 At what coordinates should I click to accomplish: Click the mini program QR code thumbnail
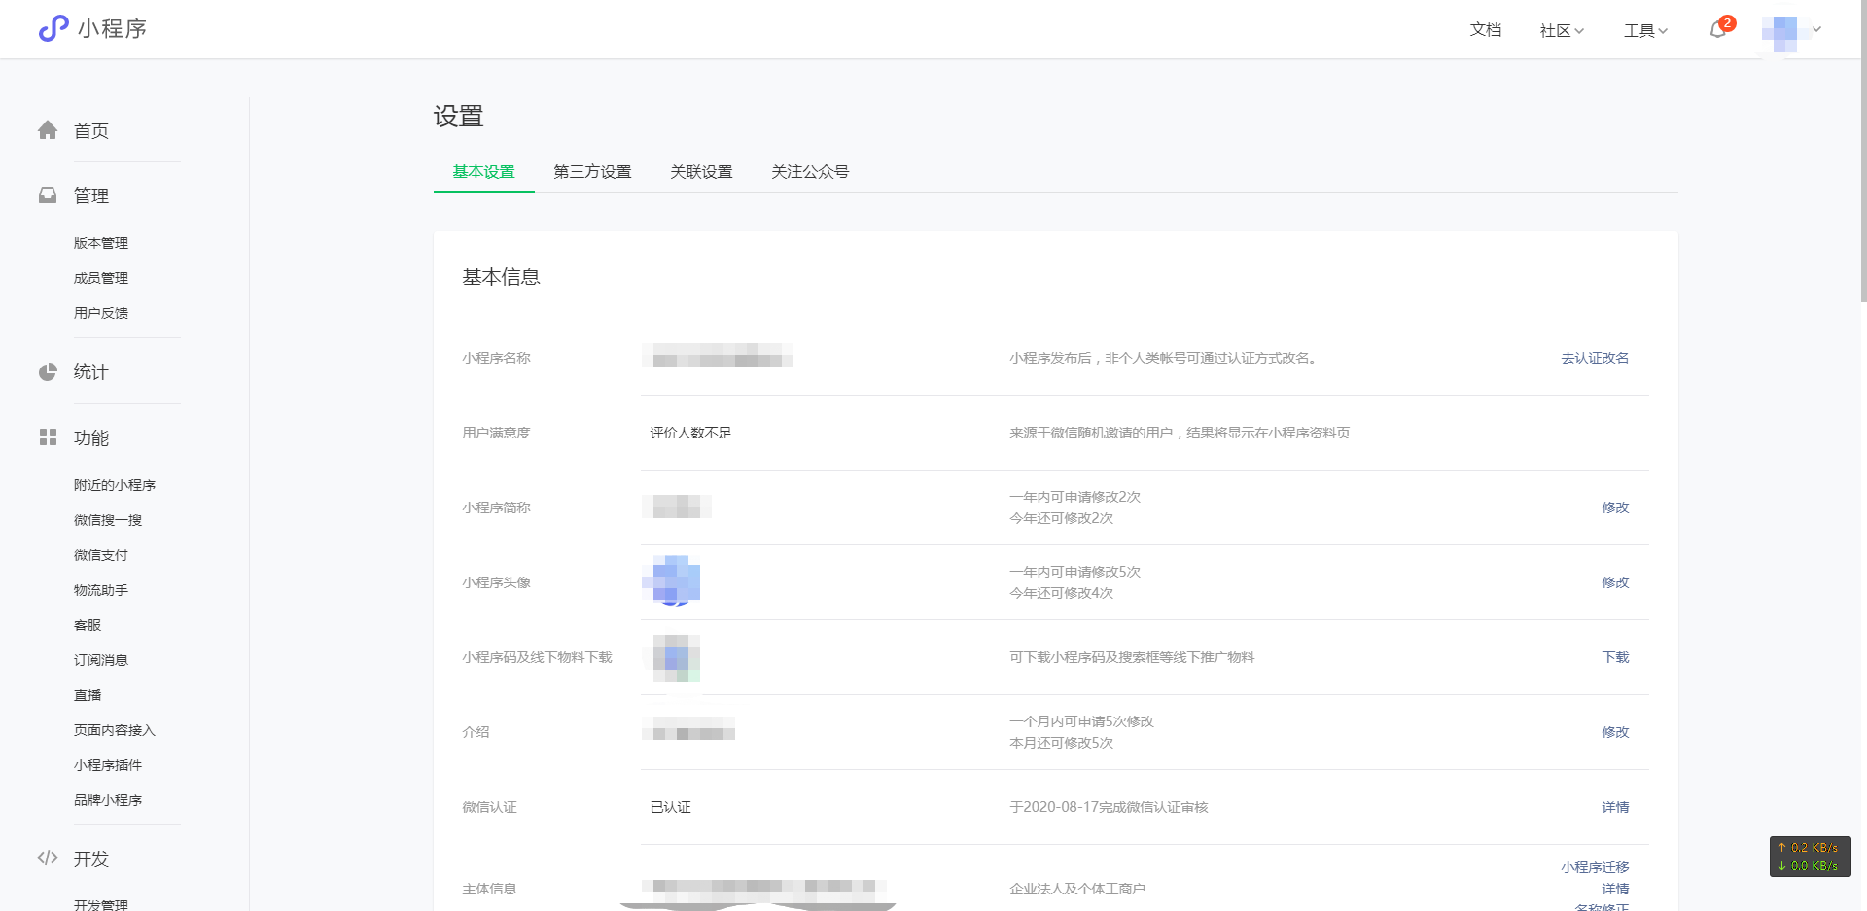[672, 657]
